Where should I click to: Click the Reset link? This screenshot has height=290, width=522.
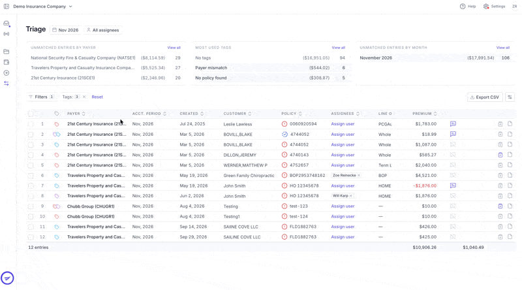(97, 97)
